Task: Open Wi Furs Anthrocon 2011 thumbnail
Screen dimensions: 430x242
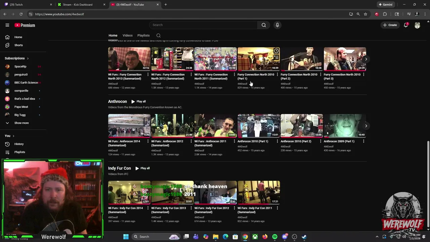Action: click(x=215, y=126)
